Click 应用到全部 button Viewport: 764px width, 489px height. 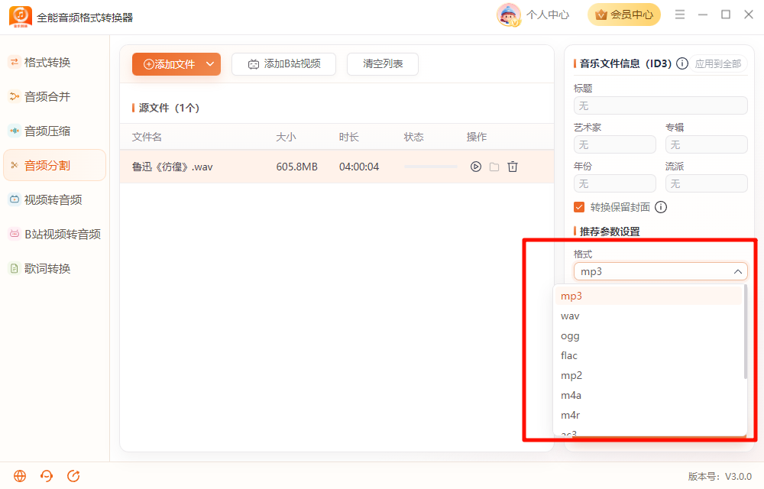click(x=717, y=63)
